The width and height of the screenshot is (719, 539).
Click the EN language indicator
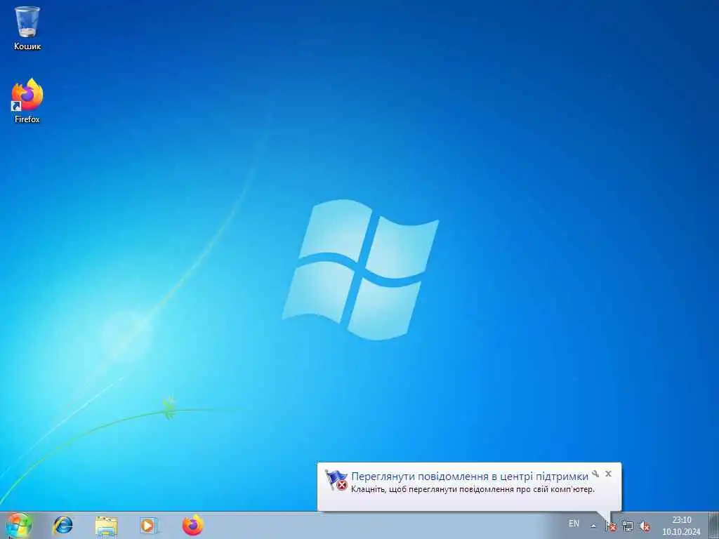click(x=574, y=524)
